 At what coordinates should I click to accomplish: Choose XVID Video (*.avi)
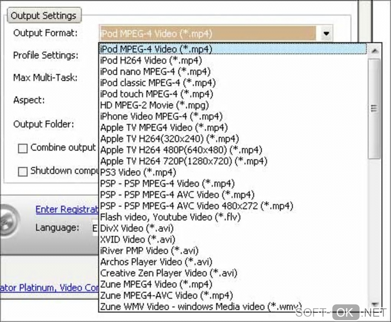233,240
